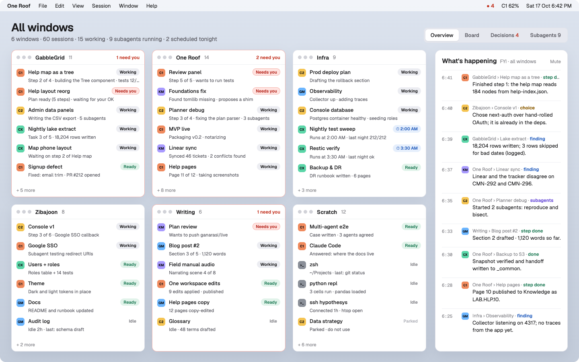Click C1 agent icon beside Help map as a tree session
Viewport: 579px width, 362px height.
21,73
